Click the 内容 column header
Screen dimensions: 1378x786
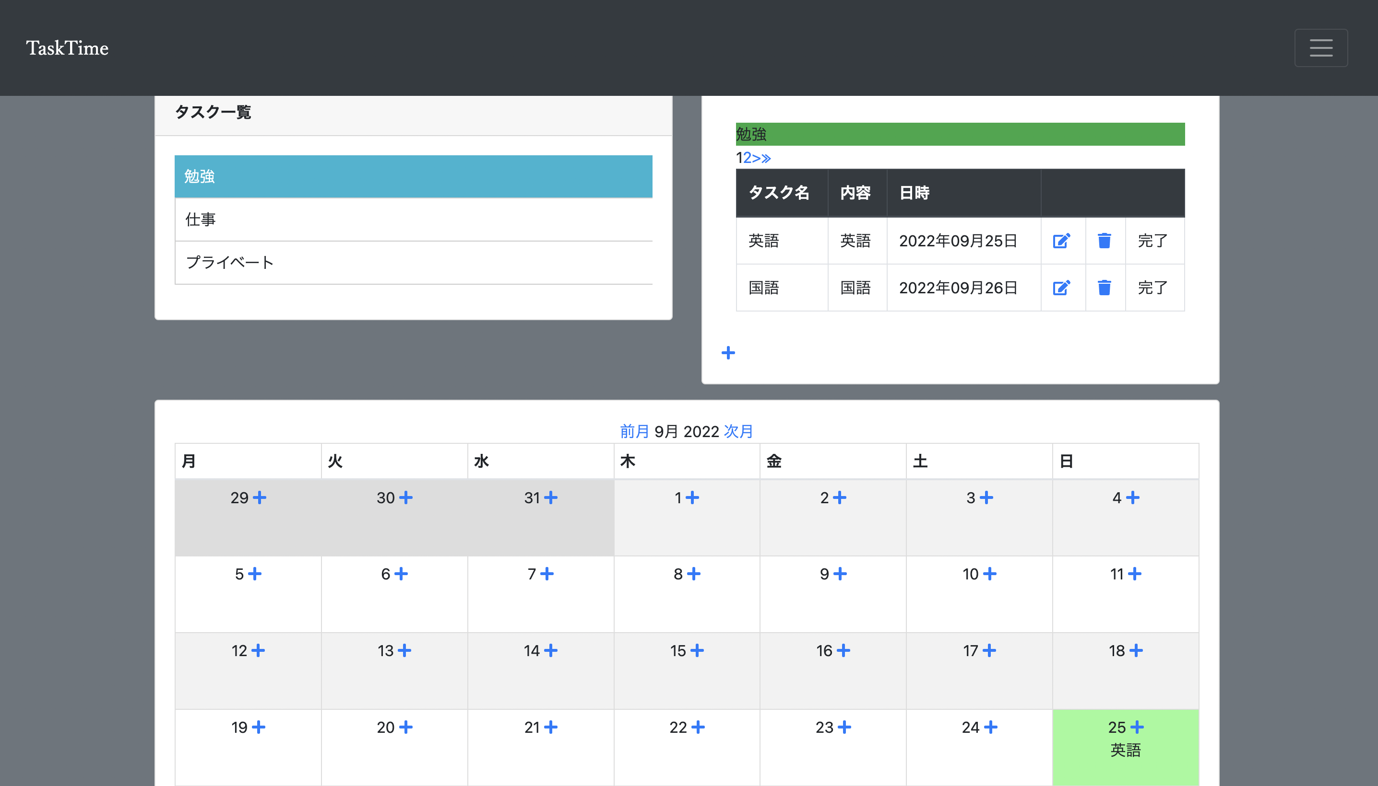tap(857, 193)
